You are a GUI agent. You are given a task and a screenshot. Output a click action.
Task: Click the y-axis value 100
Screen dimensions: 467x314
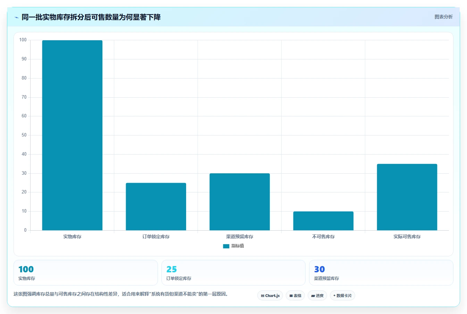pyautogui.click(x=23, y=40)
